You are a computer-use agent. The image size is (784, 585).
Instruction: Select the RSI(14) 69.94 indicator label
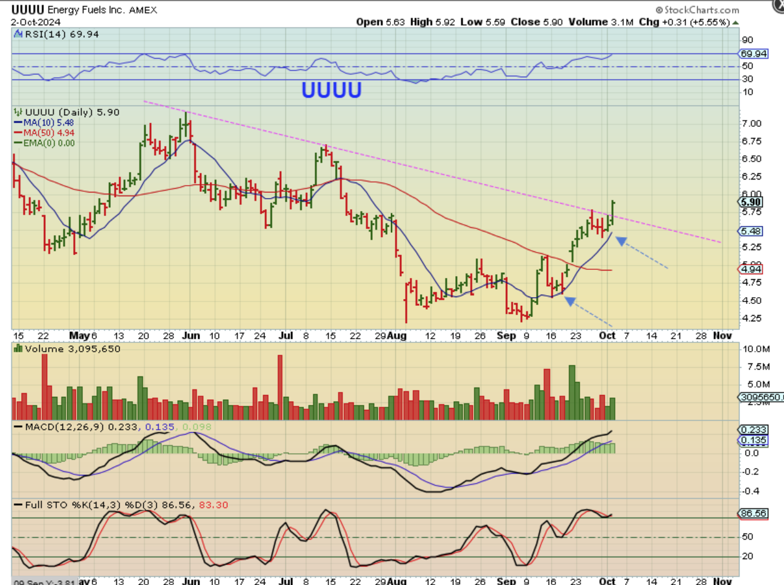(x=53, y=33)
